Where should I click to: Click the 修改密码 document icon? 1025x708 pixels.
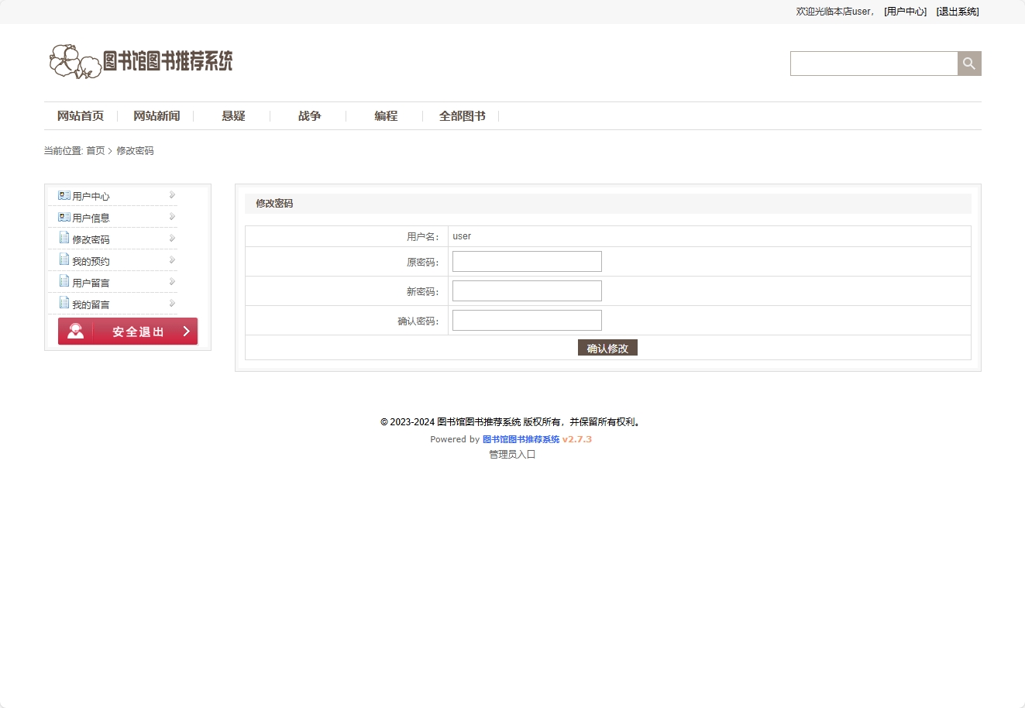(x=64, y=238)
